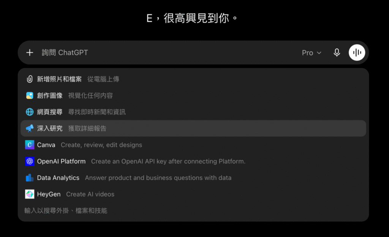Click the Data Analytics chart icon

30,178
